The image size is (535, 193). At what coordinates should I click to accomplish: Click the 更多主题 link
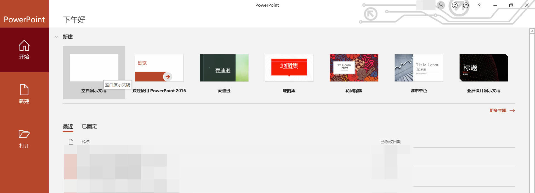(x=502, y=111)
